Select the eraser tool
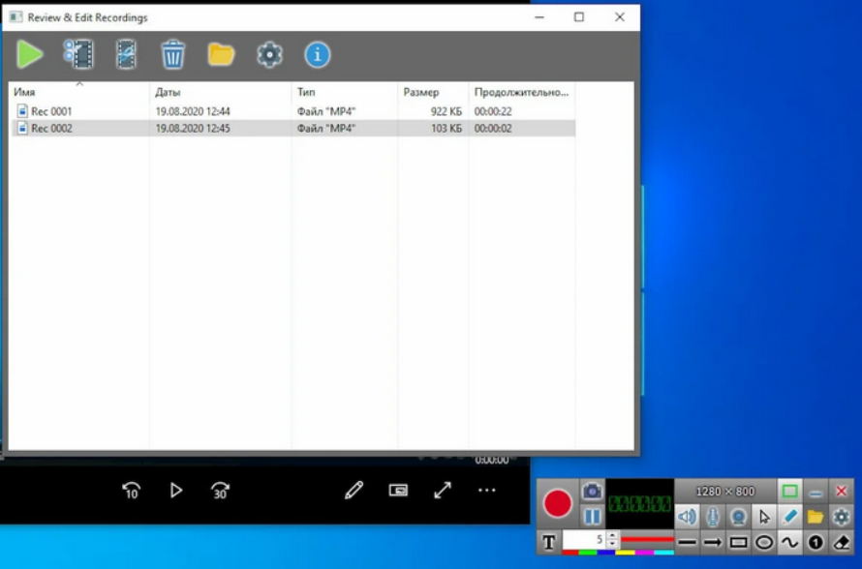 tap(842, 543)
